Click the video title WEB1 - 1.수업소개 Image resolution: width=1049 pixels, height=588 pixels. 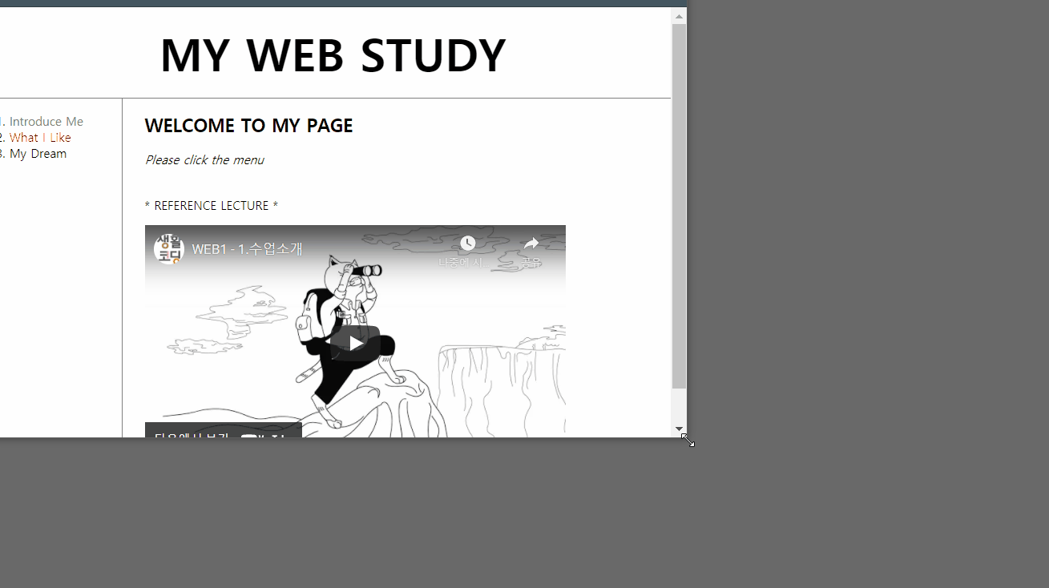click(247, 249)
